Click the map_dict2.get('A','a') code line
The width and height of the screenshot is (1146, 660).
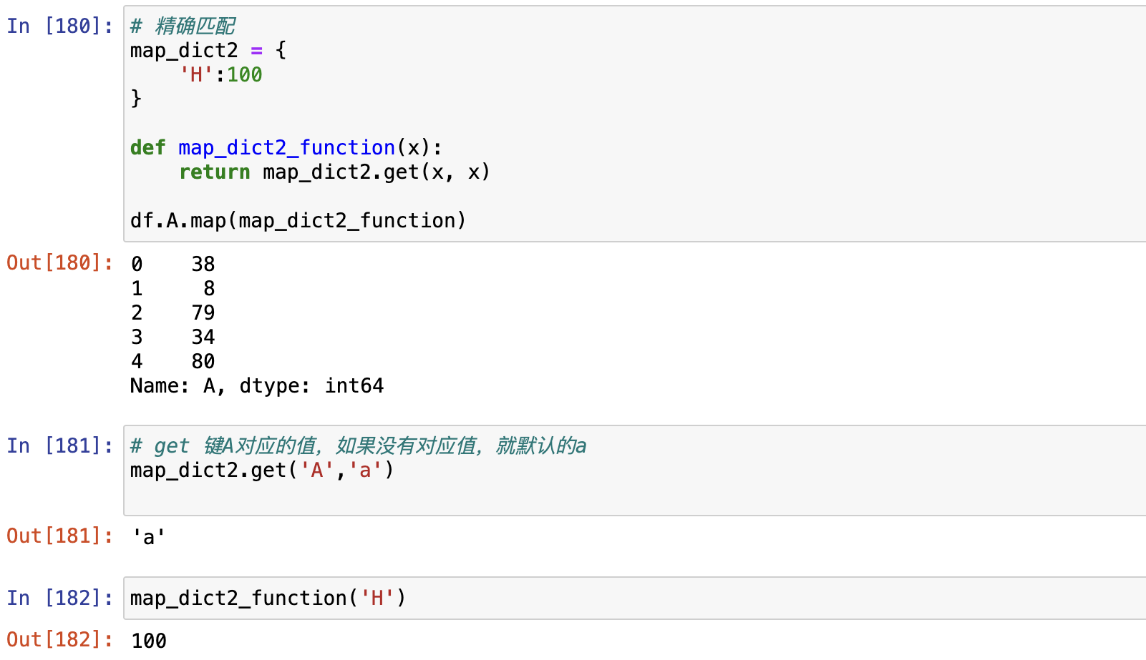[261, 471]
